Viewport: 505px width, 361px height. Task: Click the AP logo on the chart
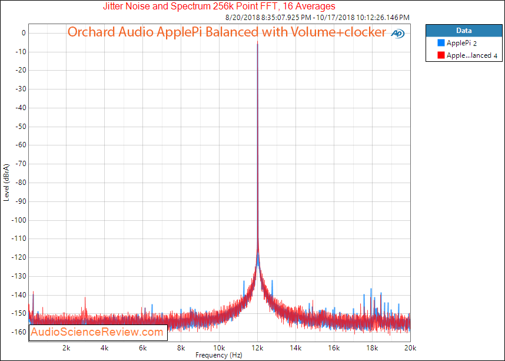point(398,34)
